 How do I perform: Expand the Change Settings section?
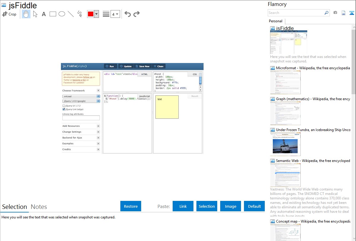click(x=98, y=132)
